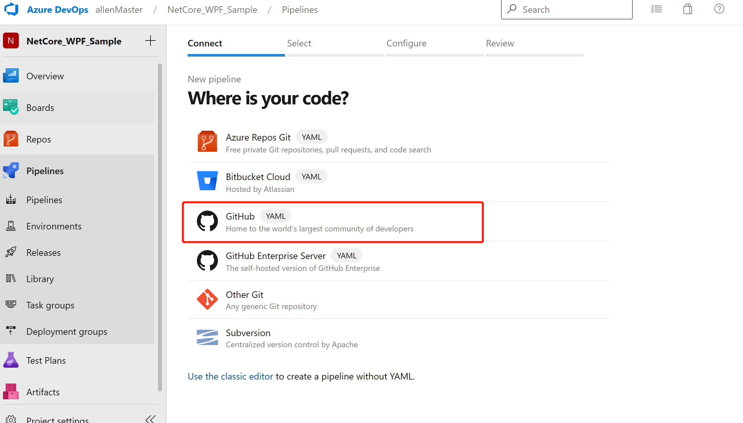
Task: Open the Repos section
Action: coord(39,139)
